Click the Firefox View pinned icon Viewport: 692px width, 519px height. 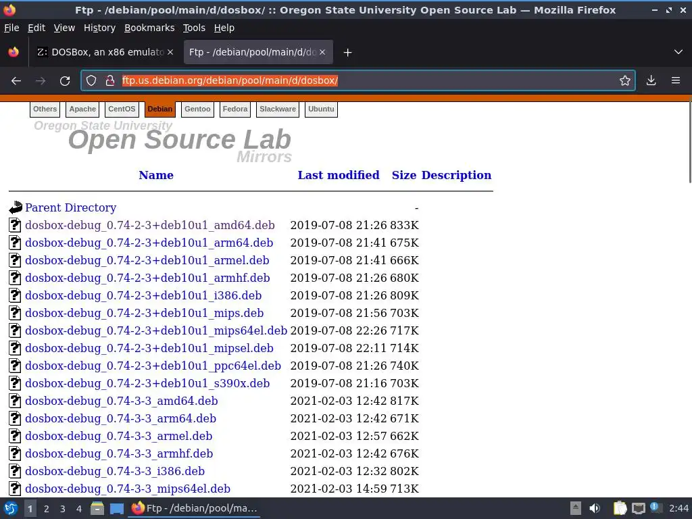click(x=14, y=52)
